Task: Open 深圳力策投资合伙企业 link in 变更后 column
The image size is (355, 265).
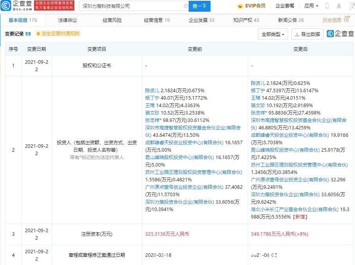Action: (x=285, y=195)
